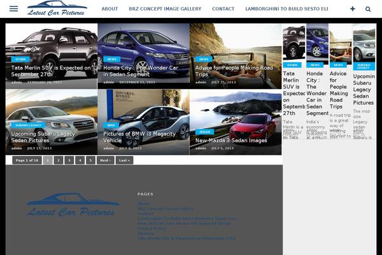Jump to the Last page button
The height and width of the screenshot is (255, 382).
coord(125,160)
